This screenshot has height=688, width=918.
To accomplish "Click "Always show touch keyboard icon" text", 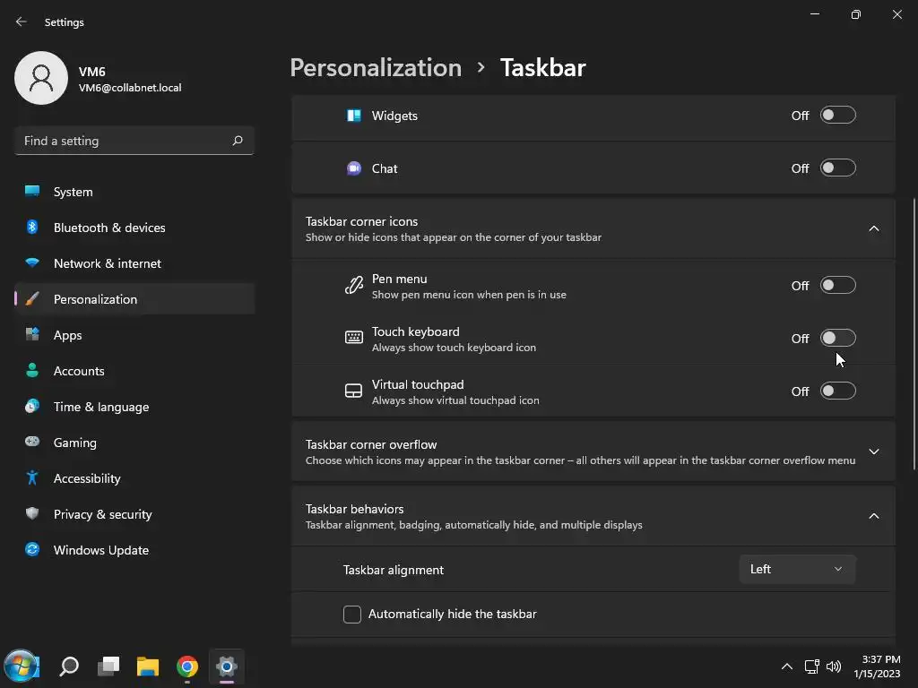I will [x=454, y=348].
